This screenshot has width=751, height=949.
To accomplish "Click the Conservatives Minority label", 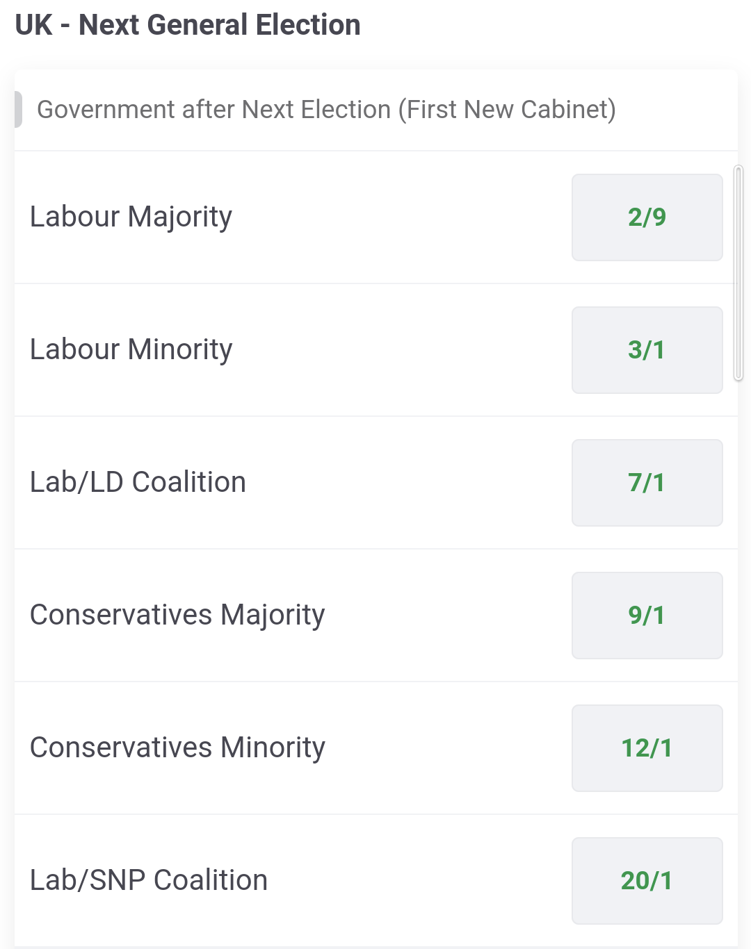I will point(177,748).
